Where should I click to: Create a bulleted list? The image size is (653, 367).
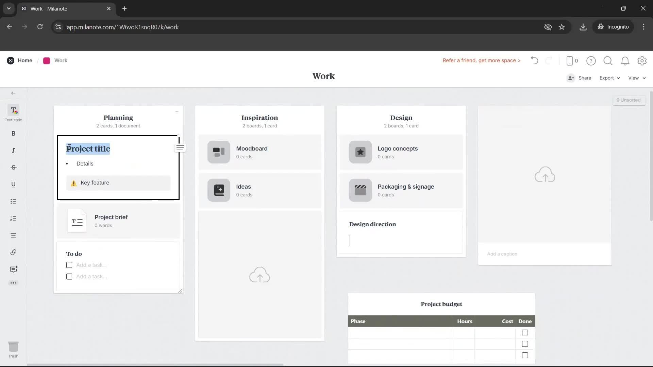pos(13,202)
